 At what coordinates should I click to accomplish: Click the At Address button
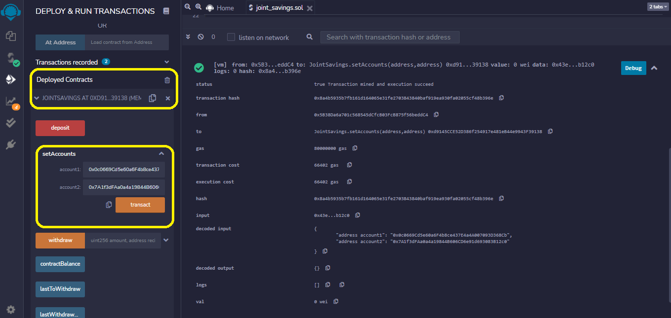pos(60,42)
